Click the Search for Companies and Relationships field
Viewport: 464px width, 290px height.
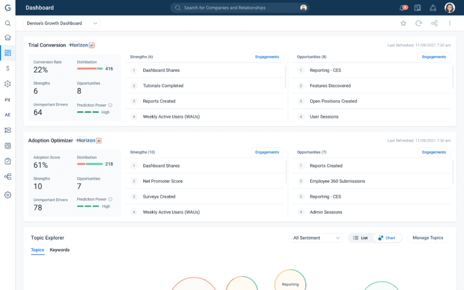(239, 8)
